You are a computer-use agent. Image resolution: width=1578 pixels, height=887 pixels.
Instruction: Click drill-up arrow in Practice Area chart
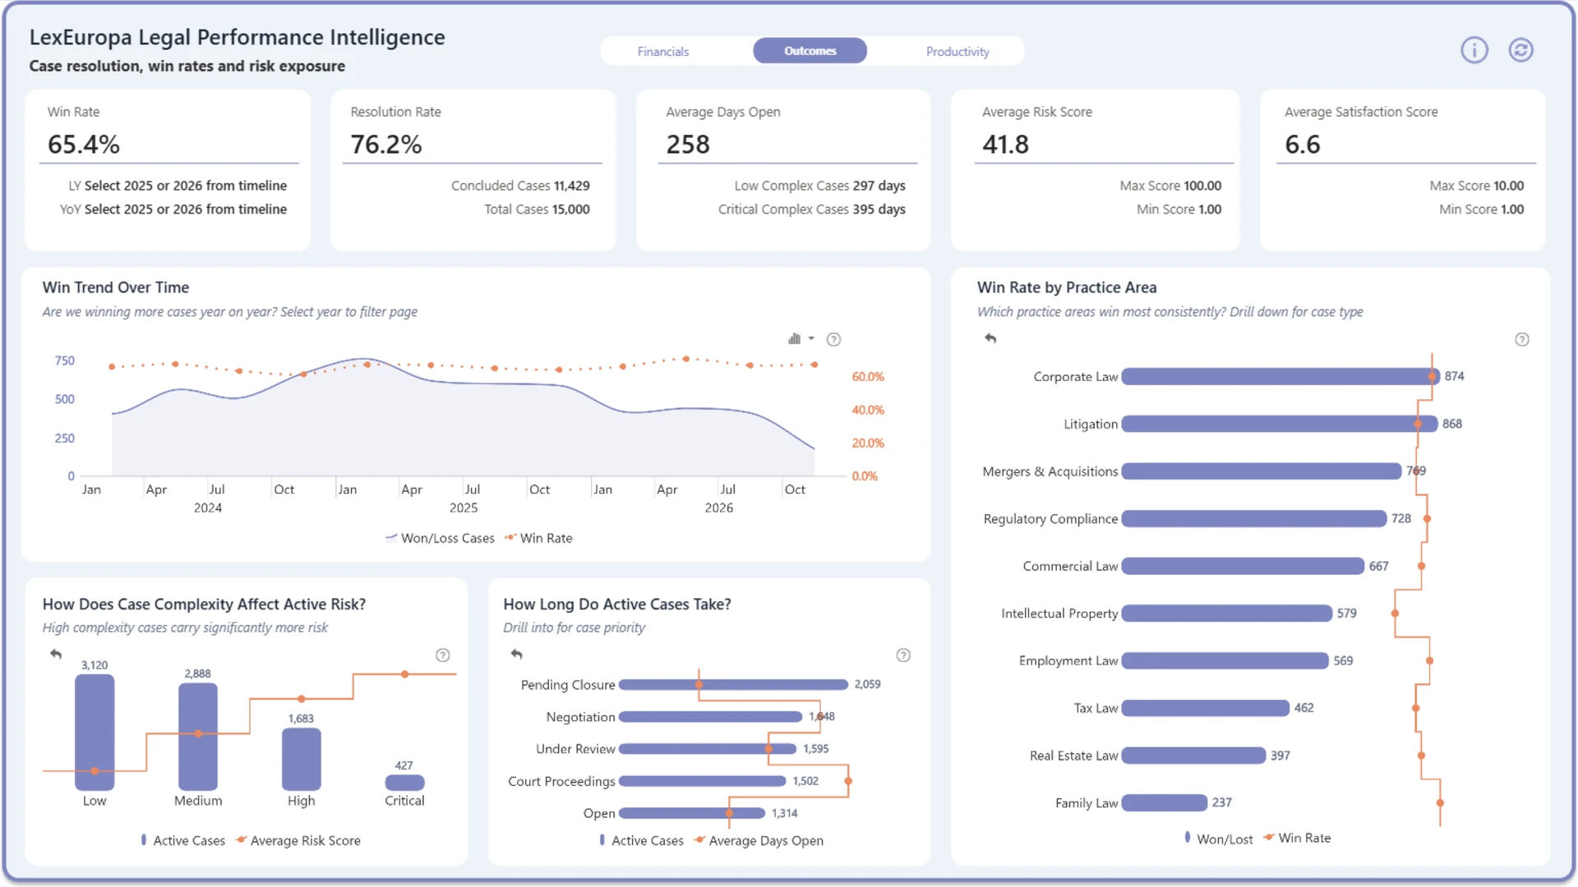[990, 338]
